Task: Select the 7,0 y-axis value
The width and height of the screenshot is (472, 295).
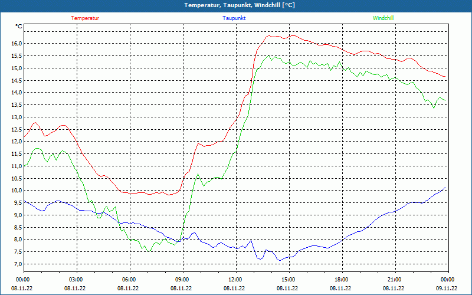Action: tap(18, 264)
